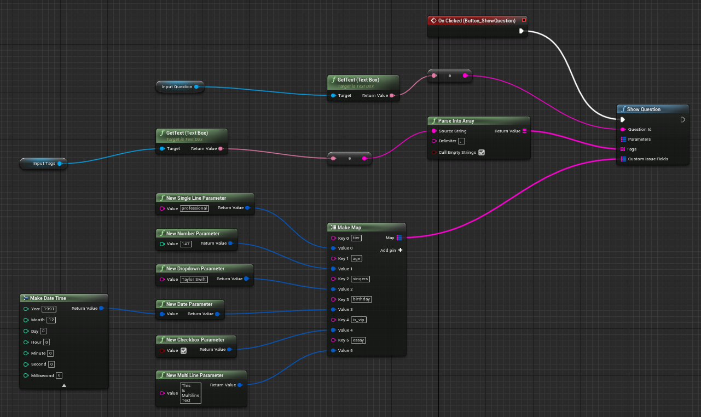Uncheck Cull Empty Strings on Parse Into Array
The image size is (701, 417).
pyautogui.click(x=482, y=152)
